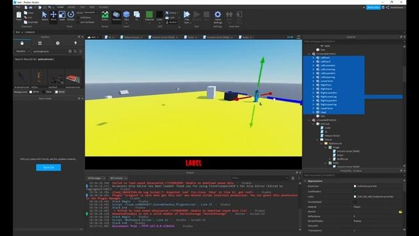Click the red book toolbox thumbnail
The image size is (419, 236).
pos(73,79)
